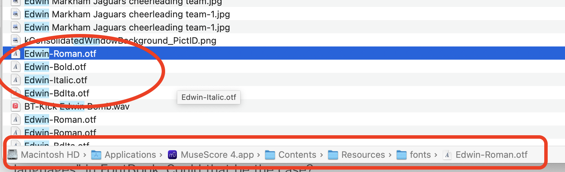Select kConsolidatedWindowBackground_PictID.png in the list

click(120, 41)
